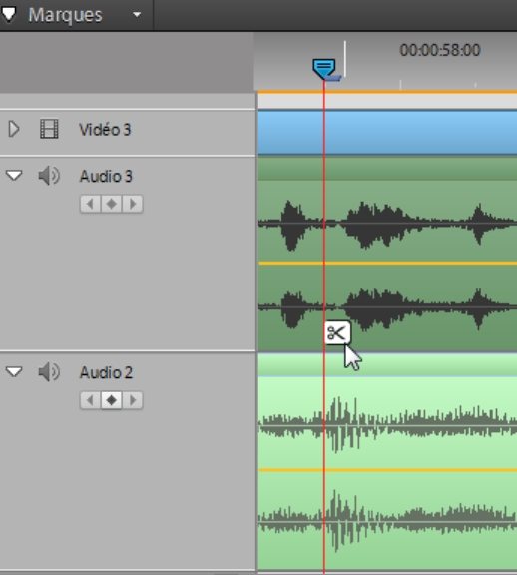
Task: Go to next keyframe on Audio 2
Action: point(133,400)
